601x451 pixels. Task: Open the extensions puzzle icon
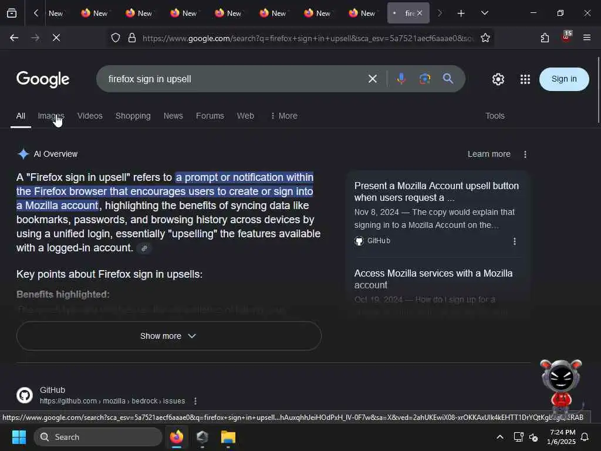point(545,38)
